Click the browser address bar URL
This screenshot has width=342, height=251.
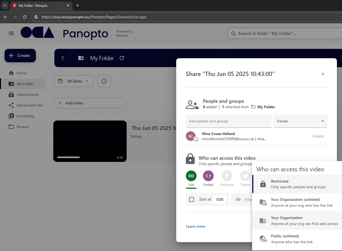94,17
